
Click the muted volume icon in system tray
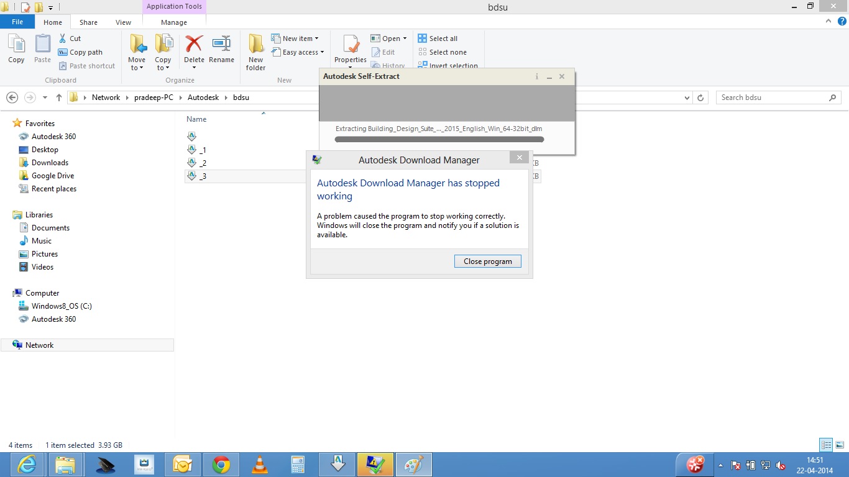(x=781, y=465)
